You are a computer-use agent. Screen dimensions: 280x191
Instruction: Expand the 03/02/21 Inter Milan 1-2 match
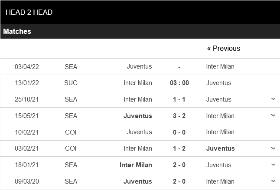point(273,148)
